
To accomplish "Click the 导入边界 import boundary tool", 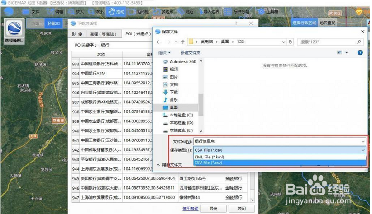I will (x=209, y=11).
